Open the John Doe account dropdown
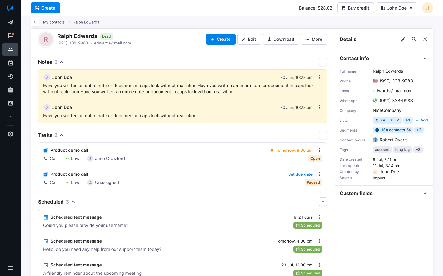 pos(397,8)
